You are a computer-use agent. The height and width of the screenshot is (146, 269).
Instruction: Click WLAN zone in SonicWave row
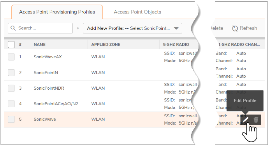98,119
